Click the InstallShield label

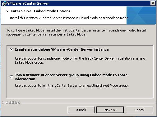pyautogui.click(x=11, y=102)
